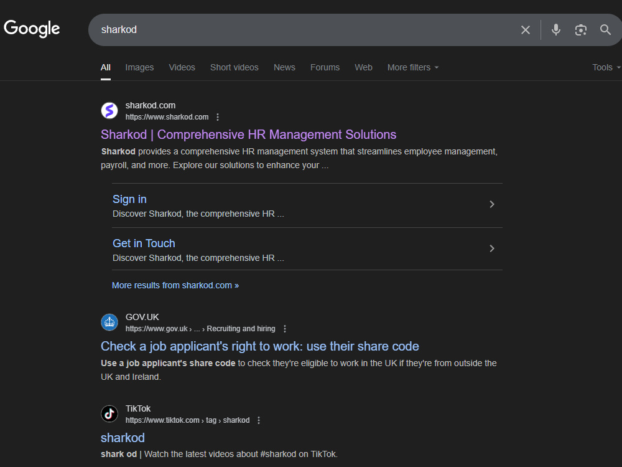Open more options for GOV.UK result
The width and height of the screenshot is (622, 467).
point(284,329)
